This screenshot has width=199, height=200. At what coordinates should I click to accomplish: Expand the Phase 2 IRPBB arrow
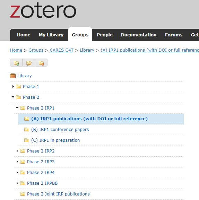tap(17, 183)
